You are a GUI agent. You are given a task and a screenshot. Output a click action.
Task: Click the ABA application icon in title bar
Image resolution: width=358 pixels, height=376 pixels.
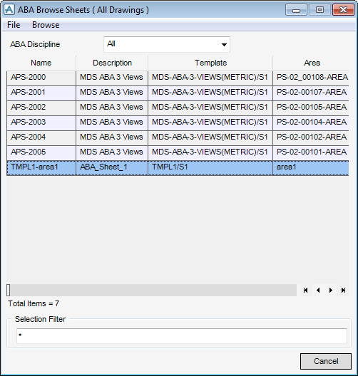[9, 10]
